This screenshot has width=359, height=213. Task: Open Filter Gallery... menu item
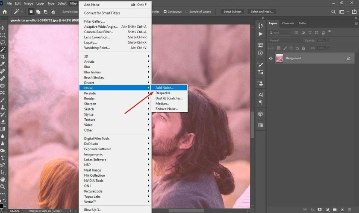(115, 21)
